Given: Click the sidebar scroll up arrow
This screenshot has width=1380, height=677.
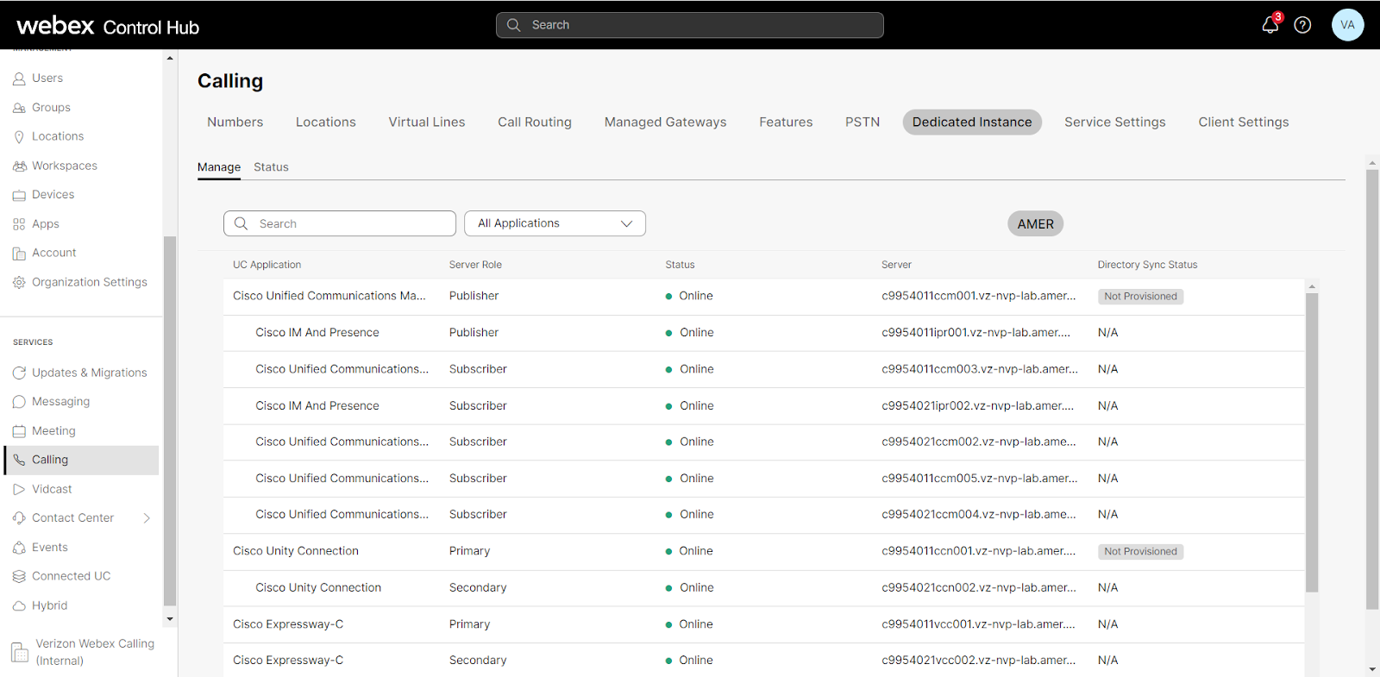Looking at the screenshot, I should (170, 59).
